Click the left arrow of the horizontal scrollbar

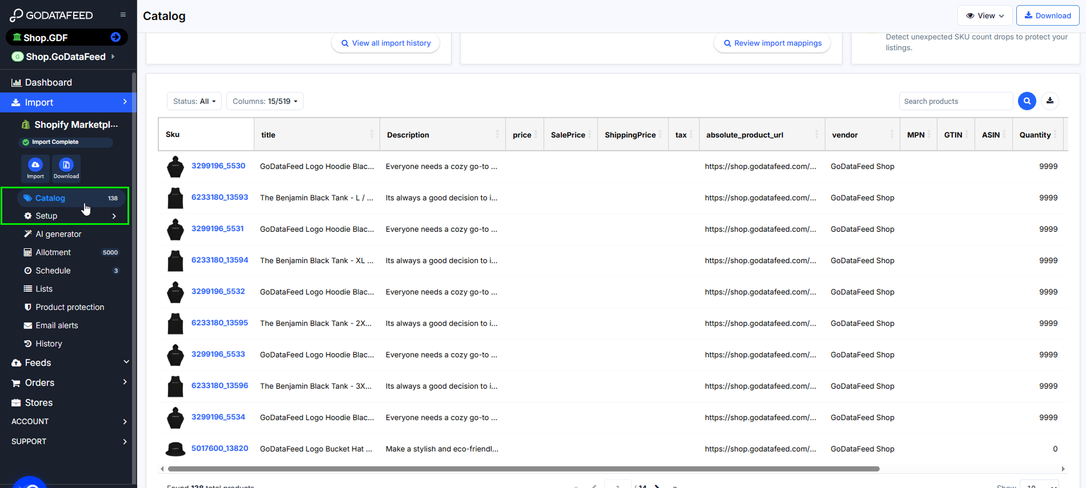(x=162, y=469)
